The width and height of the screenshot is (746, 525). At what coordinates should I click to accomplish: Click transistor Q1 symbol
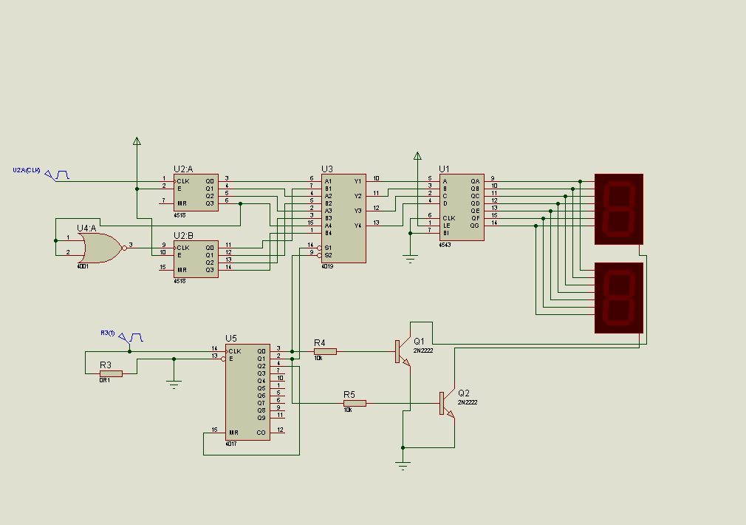[x=402, y=352]
